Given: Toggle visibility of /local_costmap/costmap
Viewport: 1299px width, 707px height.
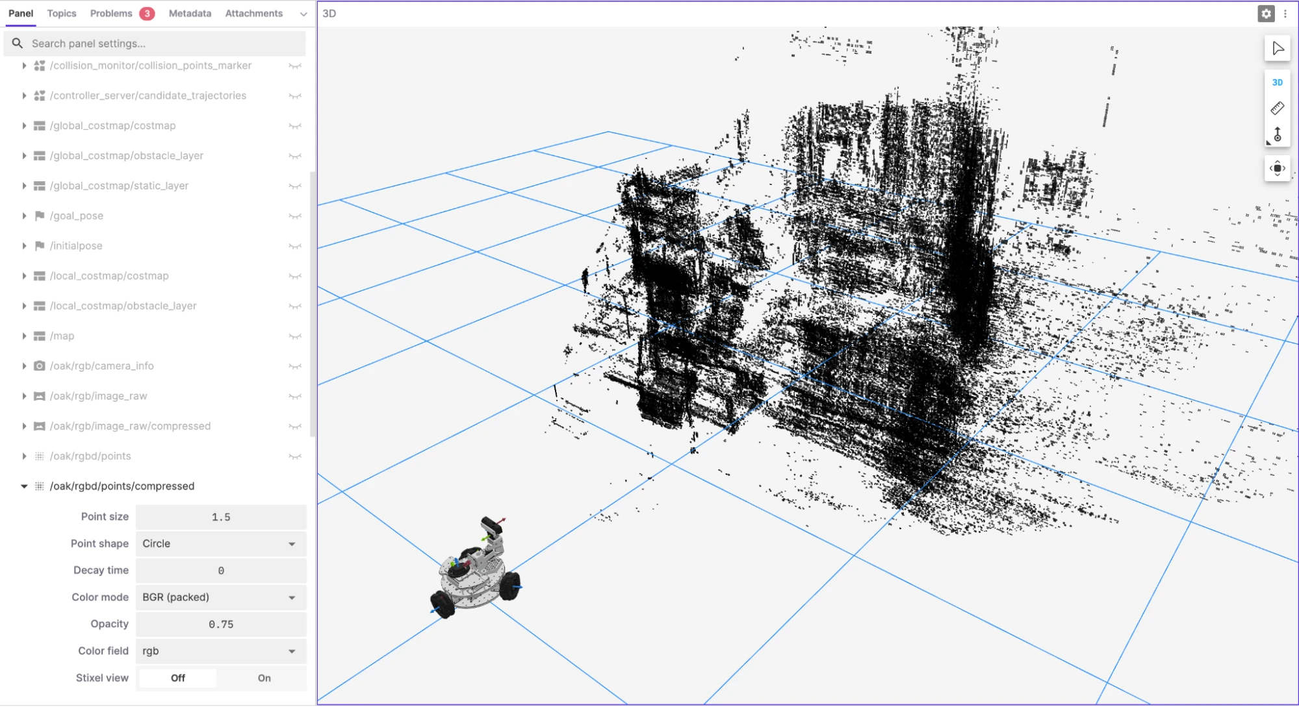Looking at the screenshot, I should pyautogui.click(x=295, y=276).
